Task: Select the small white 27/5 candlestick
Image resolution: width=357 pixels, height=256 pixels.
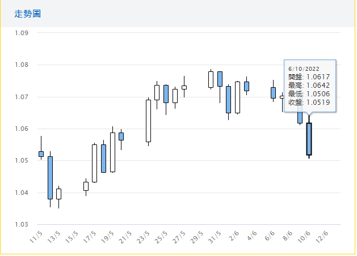Action: pos(184,87)
